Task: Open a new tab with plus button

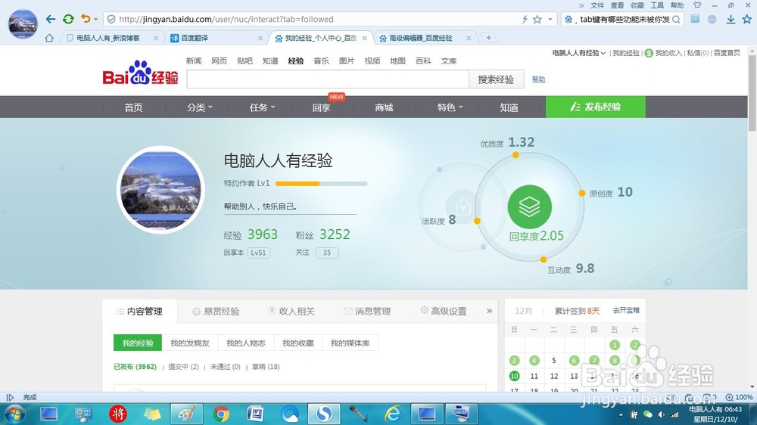Action: click(x=488, y=38)
